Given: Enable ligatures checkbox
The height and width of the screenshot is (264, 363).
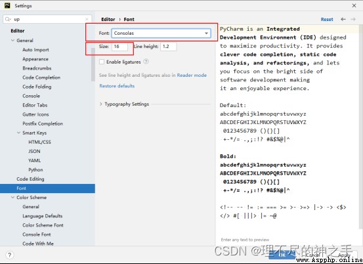Looking at the screenshot, I should pos(102,62).
